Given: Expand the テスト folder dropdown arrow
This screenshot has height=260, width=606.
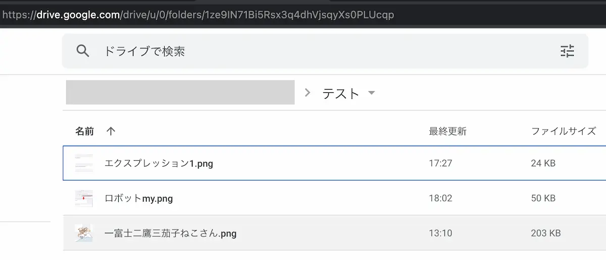Looking at the screenshot, I should 372,93.
